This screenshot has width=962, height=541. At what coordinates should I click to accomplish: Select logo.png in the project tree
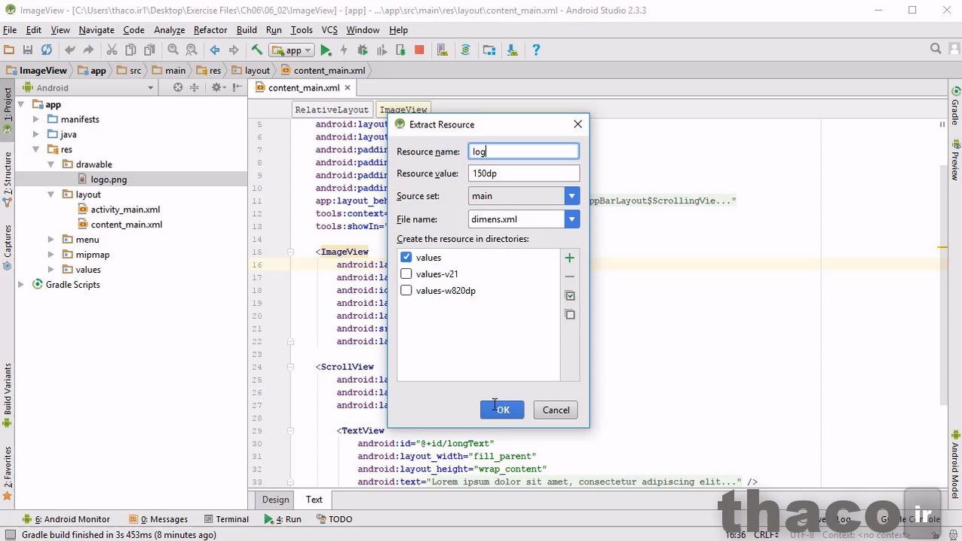coord(109,179)
